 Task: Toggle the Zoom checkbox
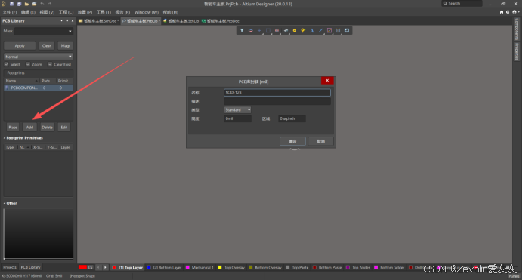pos(28,64)
